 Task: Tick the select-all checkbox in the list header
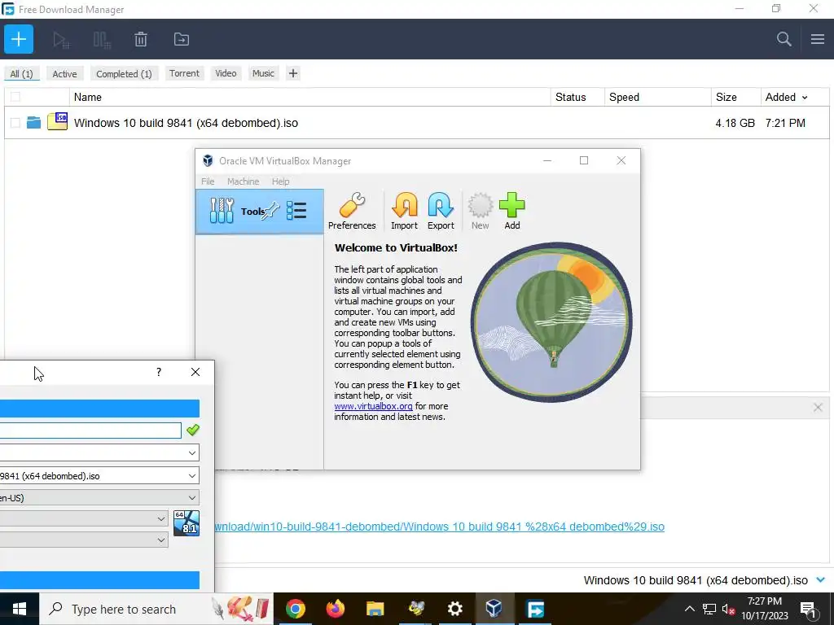click(x=15, y=97)
